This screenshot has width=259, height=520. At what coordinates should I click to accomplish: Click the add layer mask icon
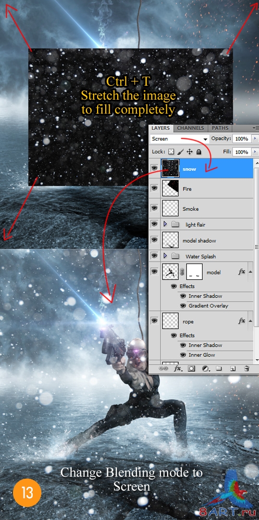point(191,368)
